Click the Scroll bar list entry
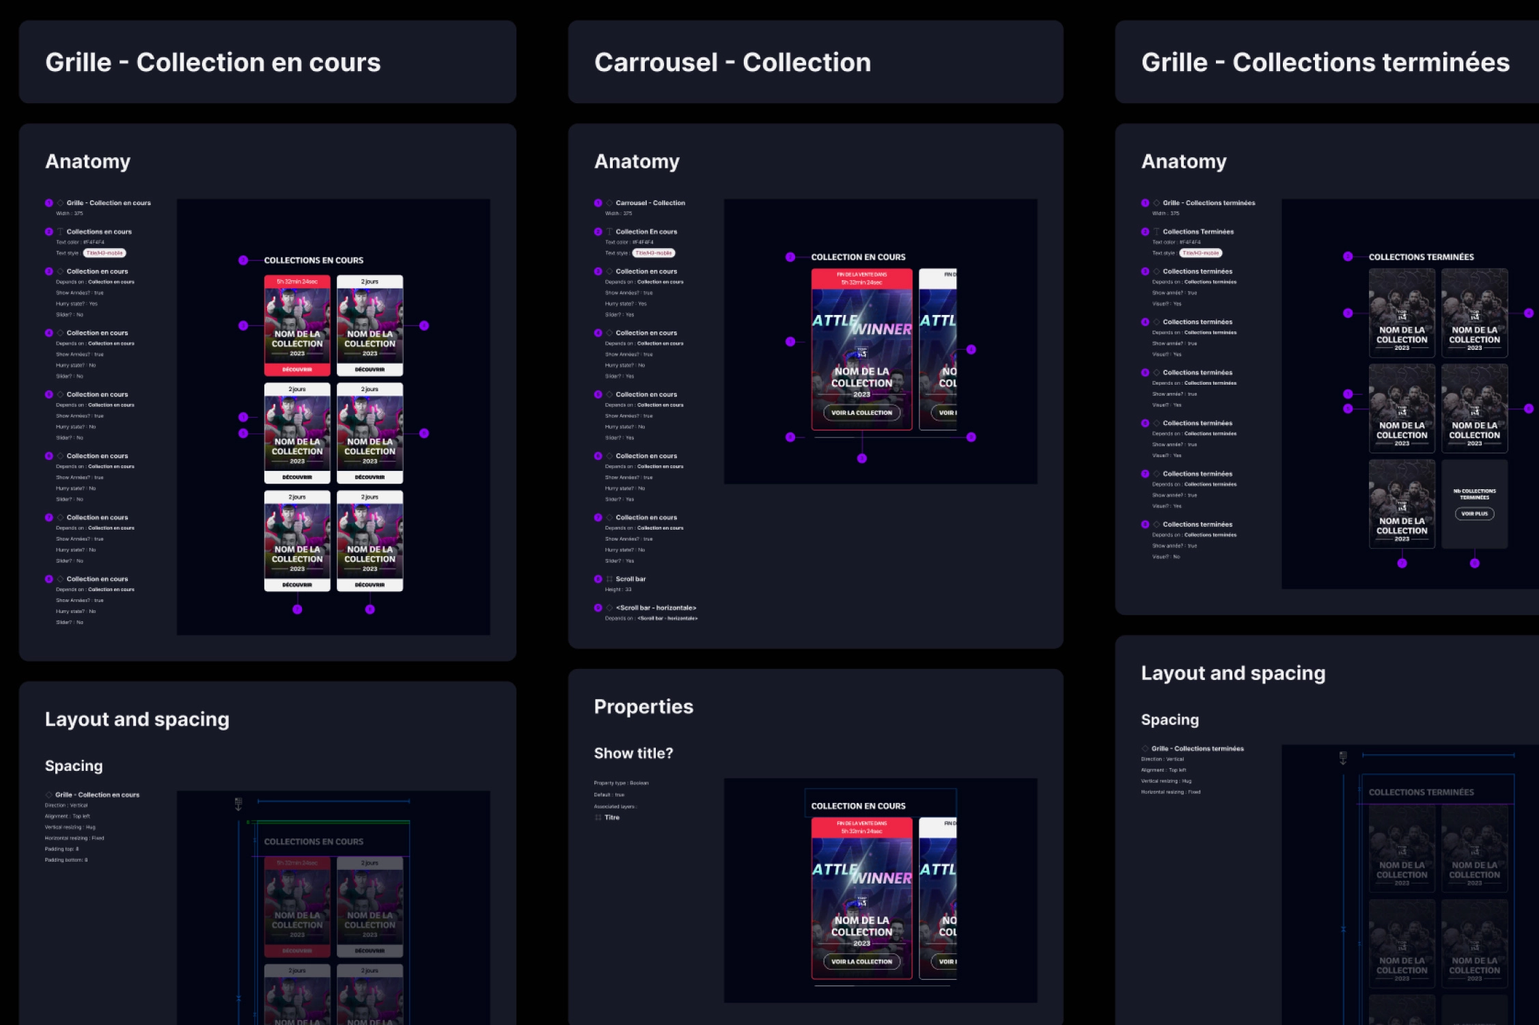Screen dimensions: 1539x1025 [630, 579]
